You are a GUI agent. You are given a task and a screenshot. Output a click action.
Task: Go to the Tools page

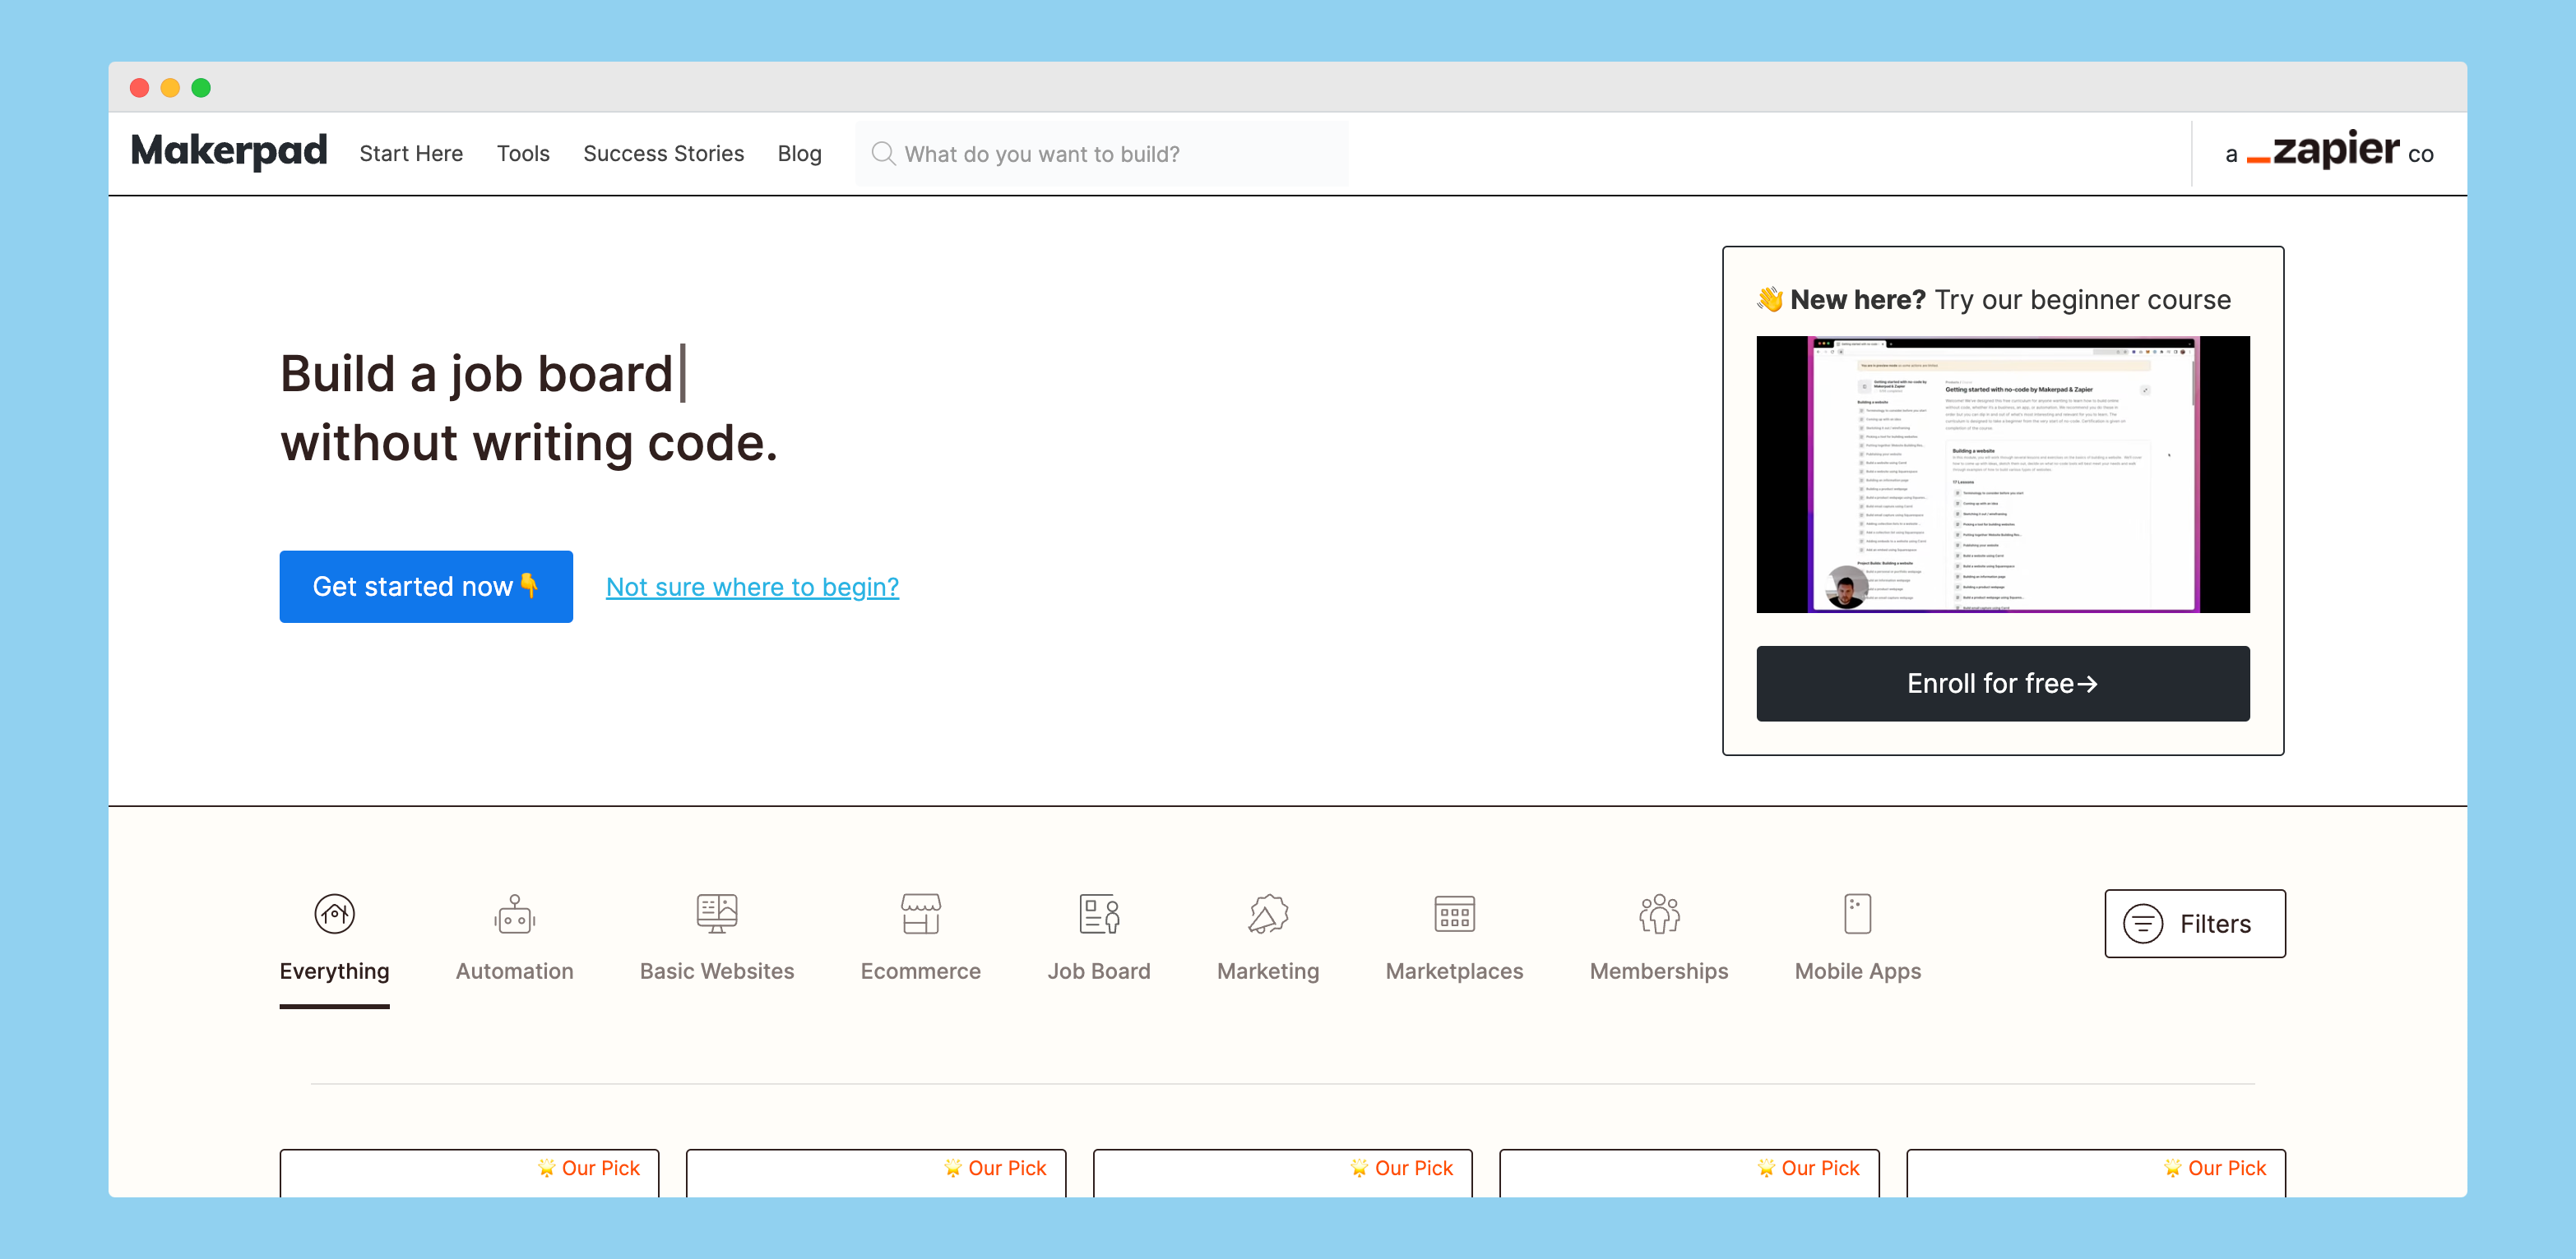[523, 154]
